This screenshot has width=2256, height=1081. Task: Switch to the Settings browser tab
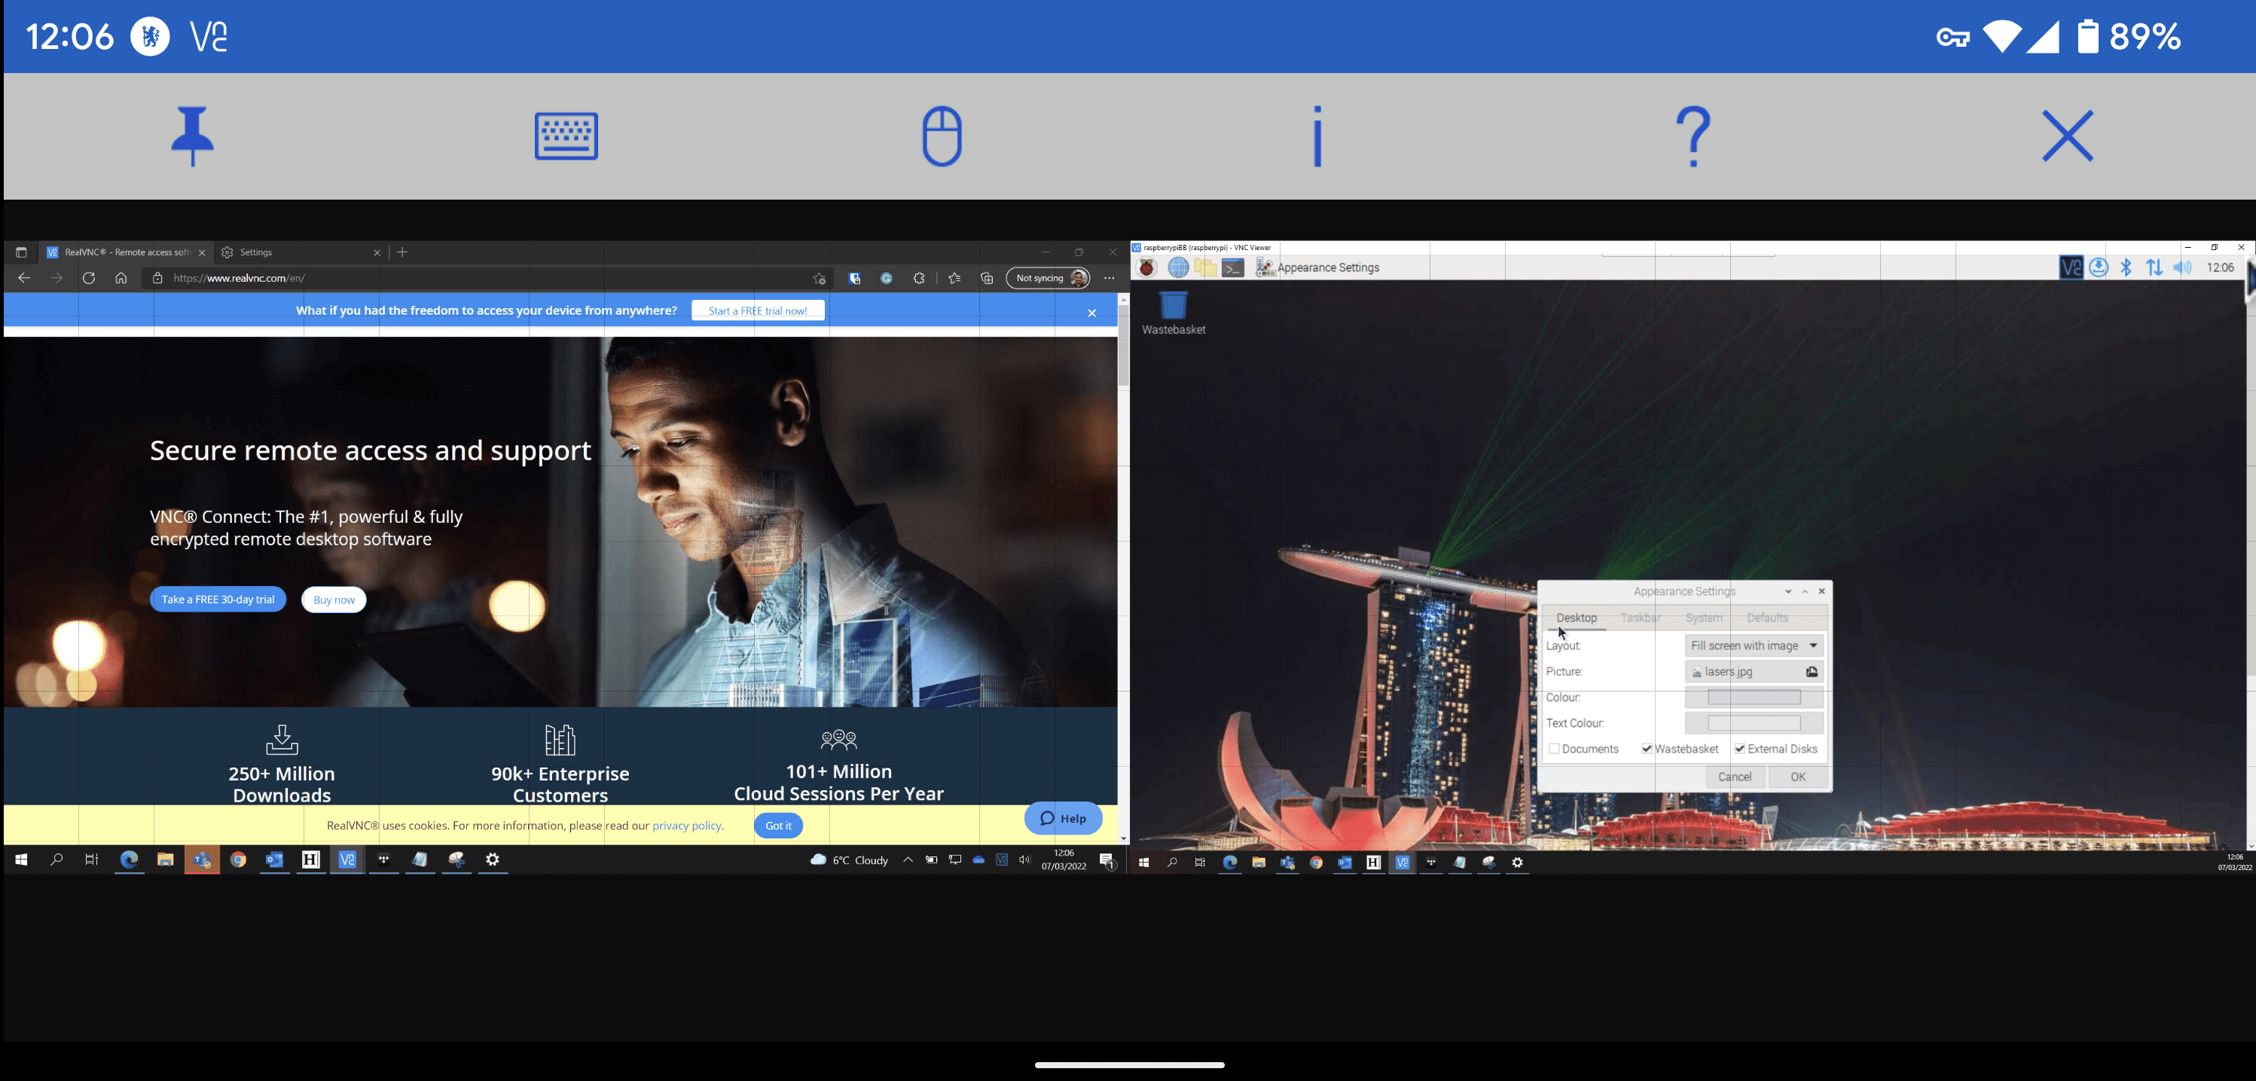tap(300, 252)
